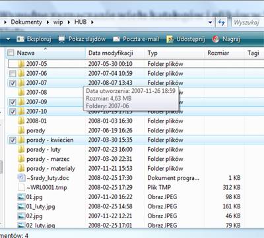The height and width of the screenshot is (238, 264).
Task: Select the 2007-05 folder name
Action: coord(36,64)
